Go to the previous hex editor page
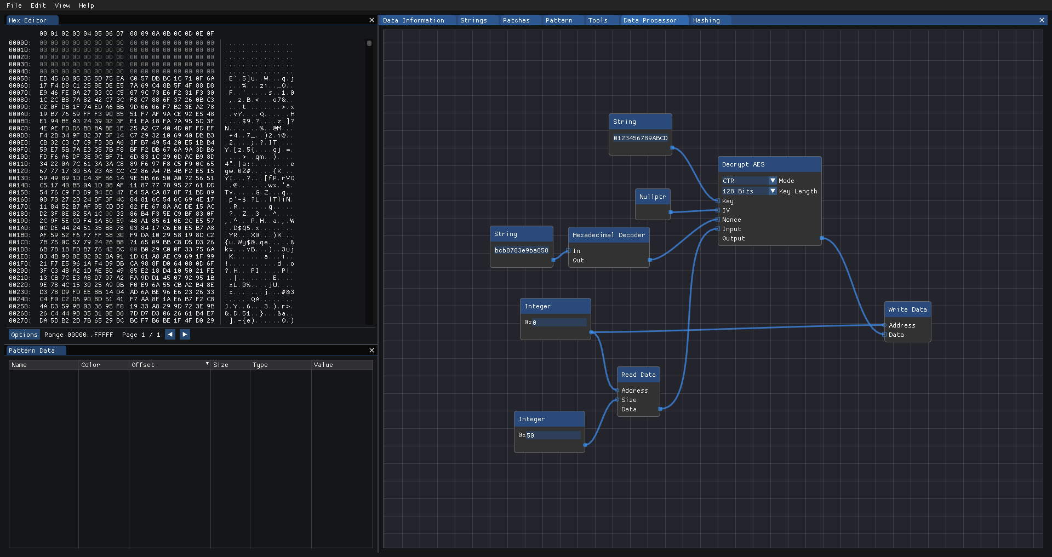 [170, 335]
